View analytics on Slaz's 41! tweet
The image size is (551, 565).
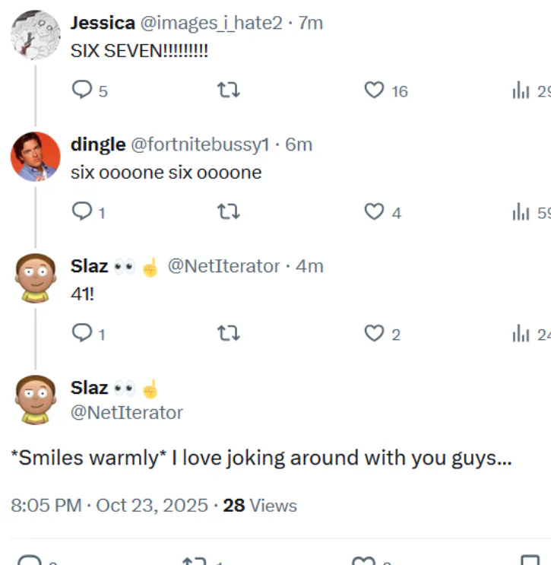[x=521, y=333]
